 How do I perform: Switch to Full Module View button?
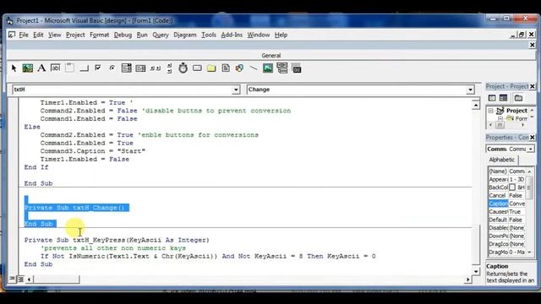[x=20, y=279]
